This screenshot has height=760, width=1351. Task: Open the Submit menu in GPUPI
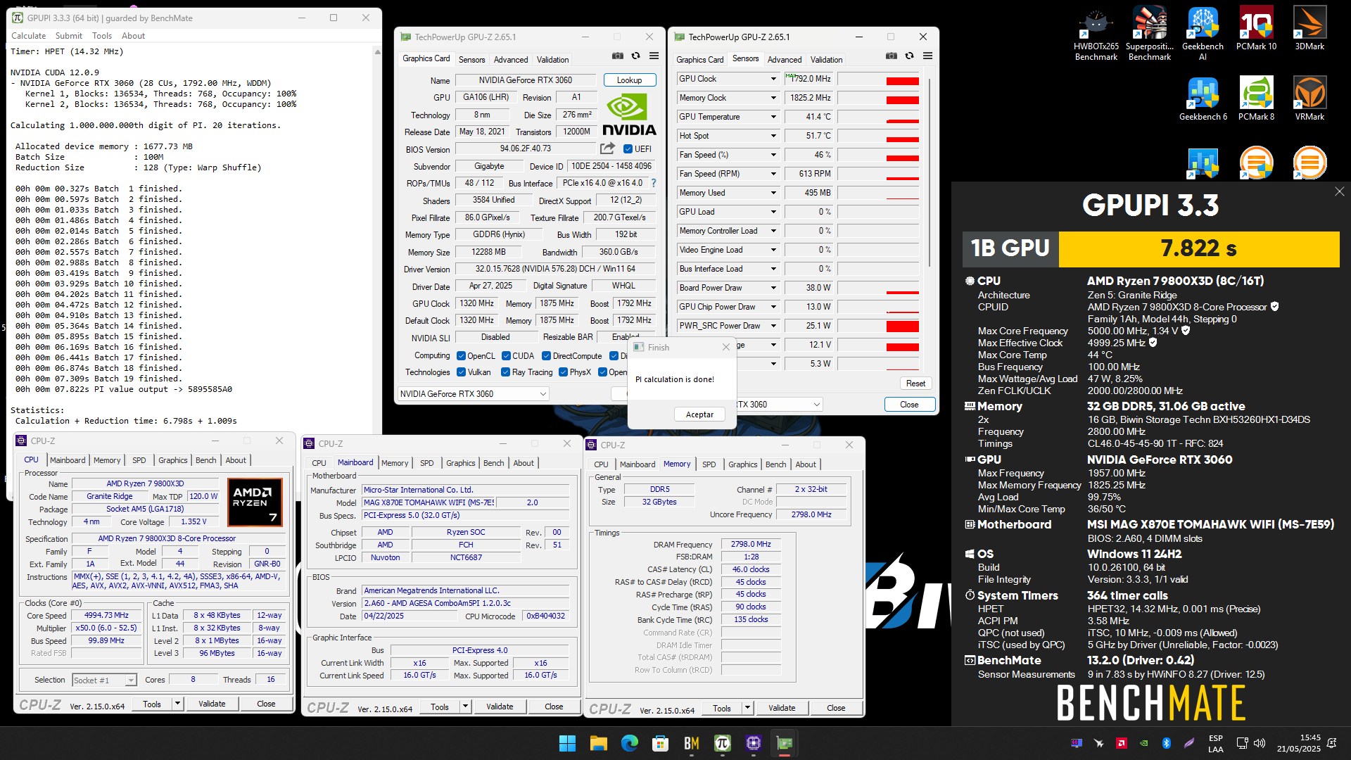pyautogui.click(x=69, y=36)
